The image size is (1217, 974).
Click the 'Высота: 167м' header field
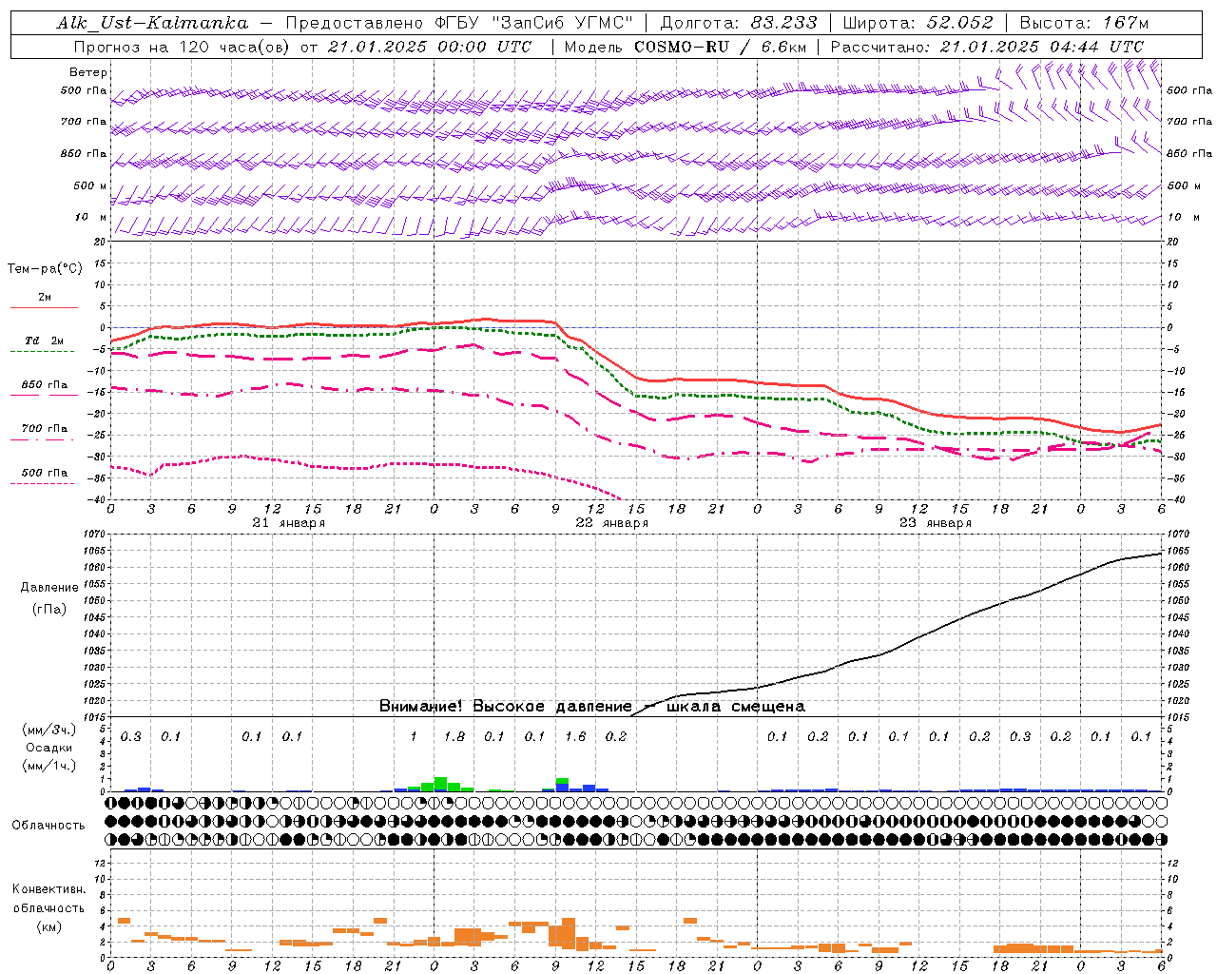click(1084, 23)
